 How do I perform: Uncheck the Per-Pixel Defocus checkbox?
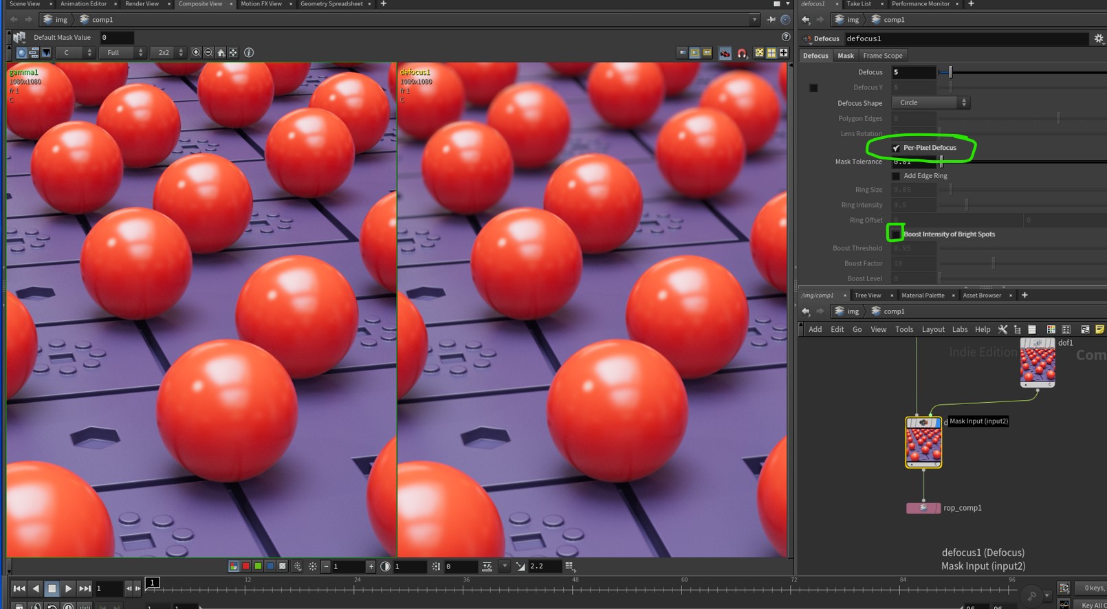click(896, 148)
